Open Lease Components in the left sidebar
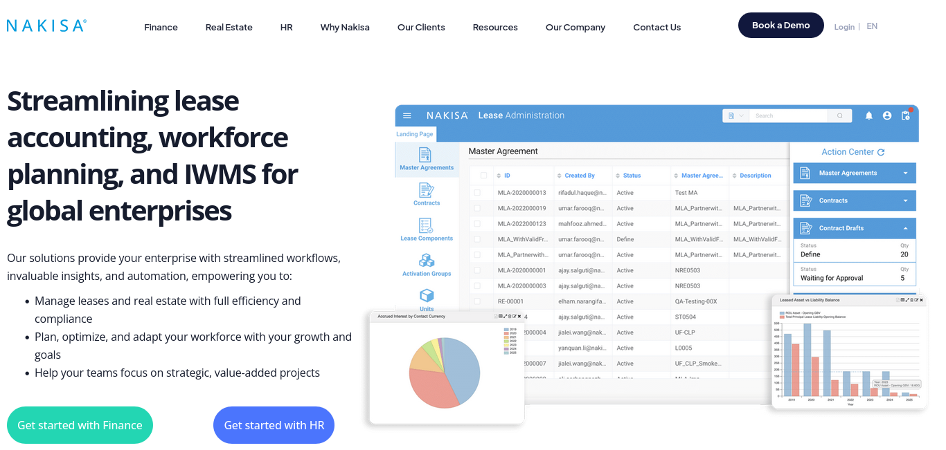The width and height of the screenshot is (946, 450). (x=427, y=229)
